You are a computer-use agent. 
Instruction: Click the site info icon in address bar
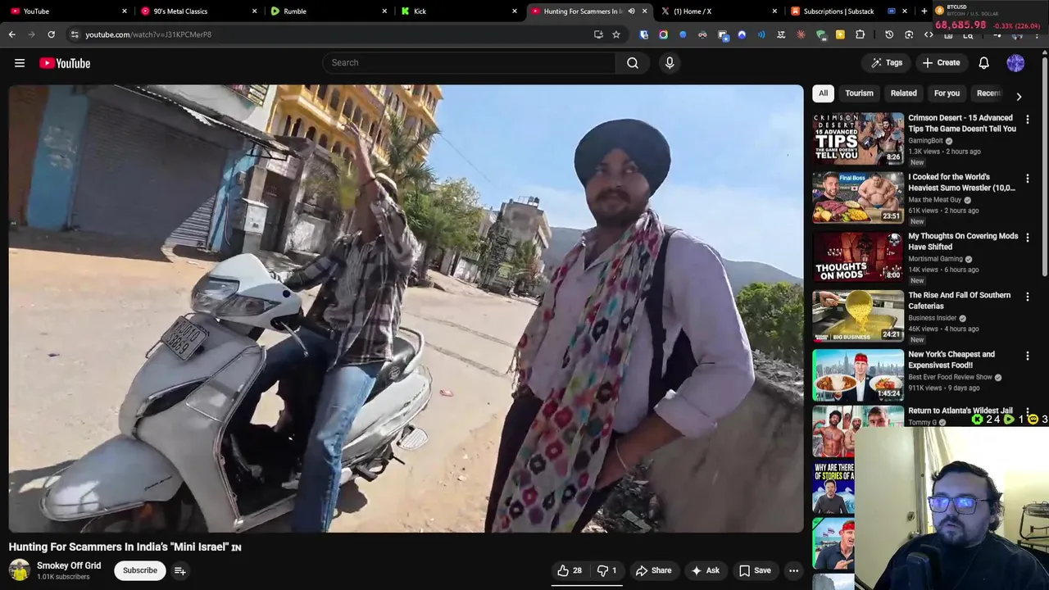tap(75, 34)
